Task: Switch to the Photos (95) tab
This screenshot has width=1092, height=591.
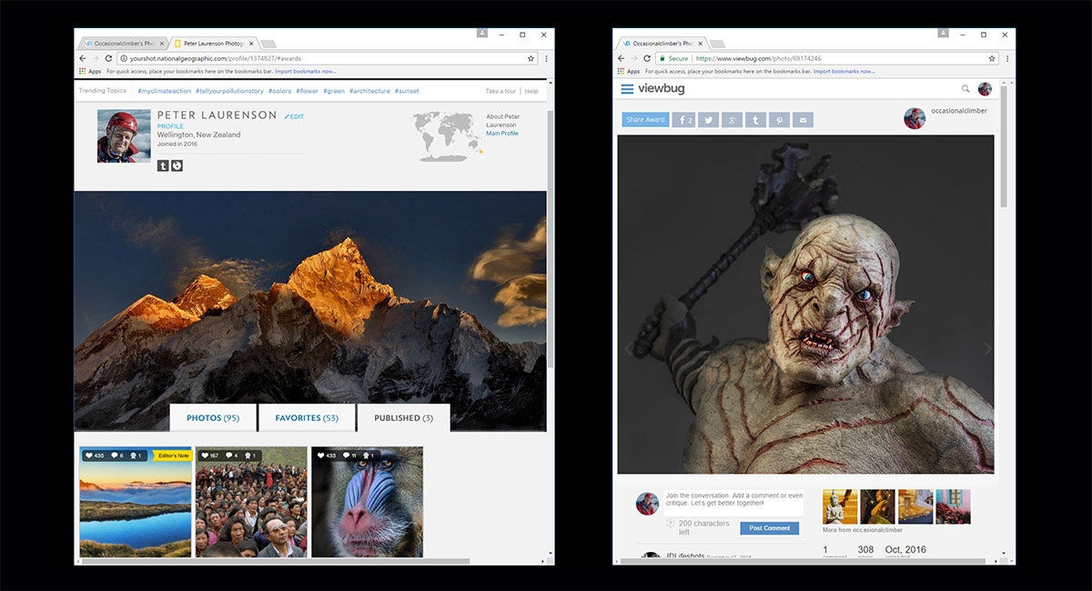Action: point(213,418)
